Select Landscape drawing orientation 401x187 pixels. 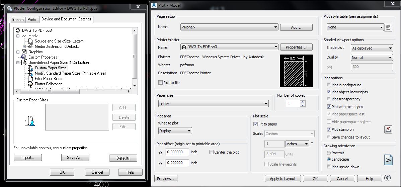(x=329, y=159)
